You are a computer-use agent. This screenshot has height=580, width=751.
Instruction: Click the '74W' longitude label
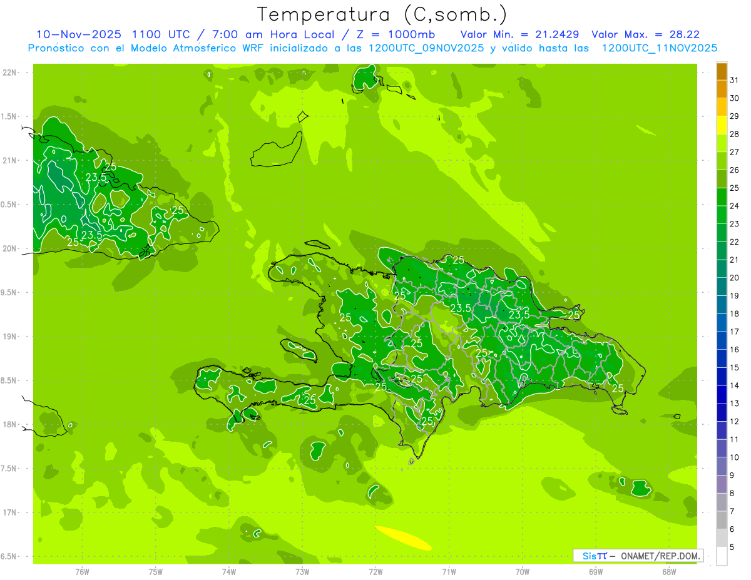coord(229,571)
